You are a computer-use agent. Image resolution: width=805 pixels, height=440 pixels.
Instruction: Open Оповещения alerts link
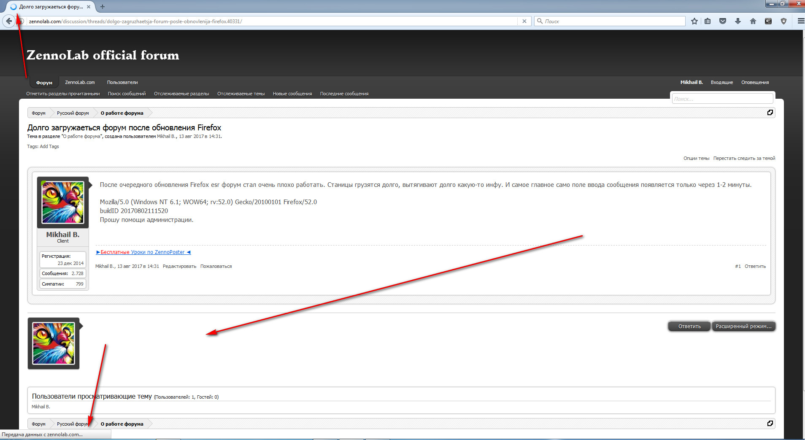pos(755,82)
